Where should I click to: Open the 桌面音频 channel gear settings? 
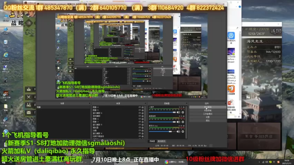coord(183,122)
